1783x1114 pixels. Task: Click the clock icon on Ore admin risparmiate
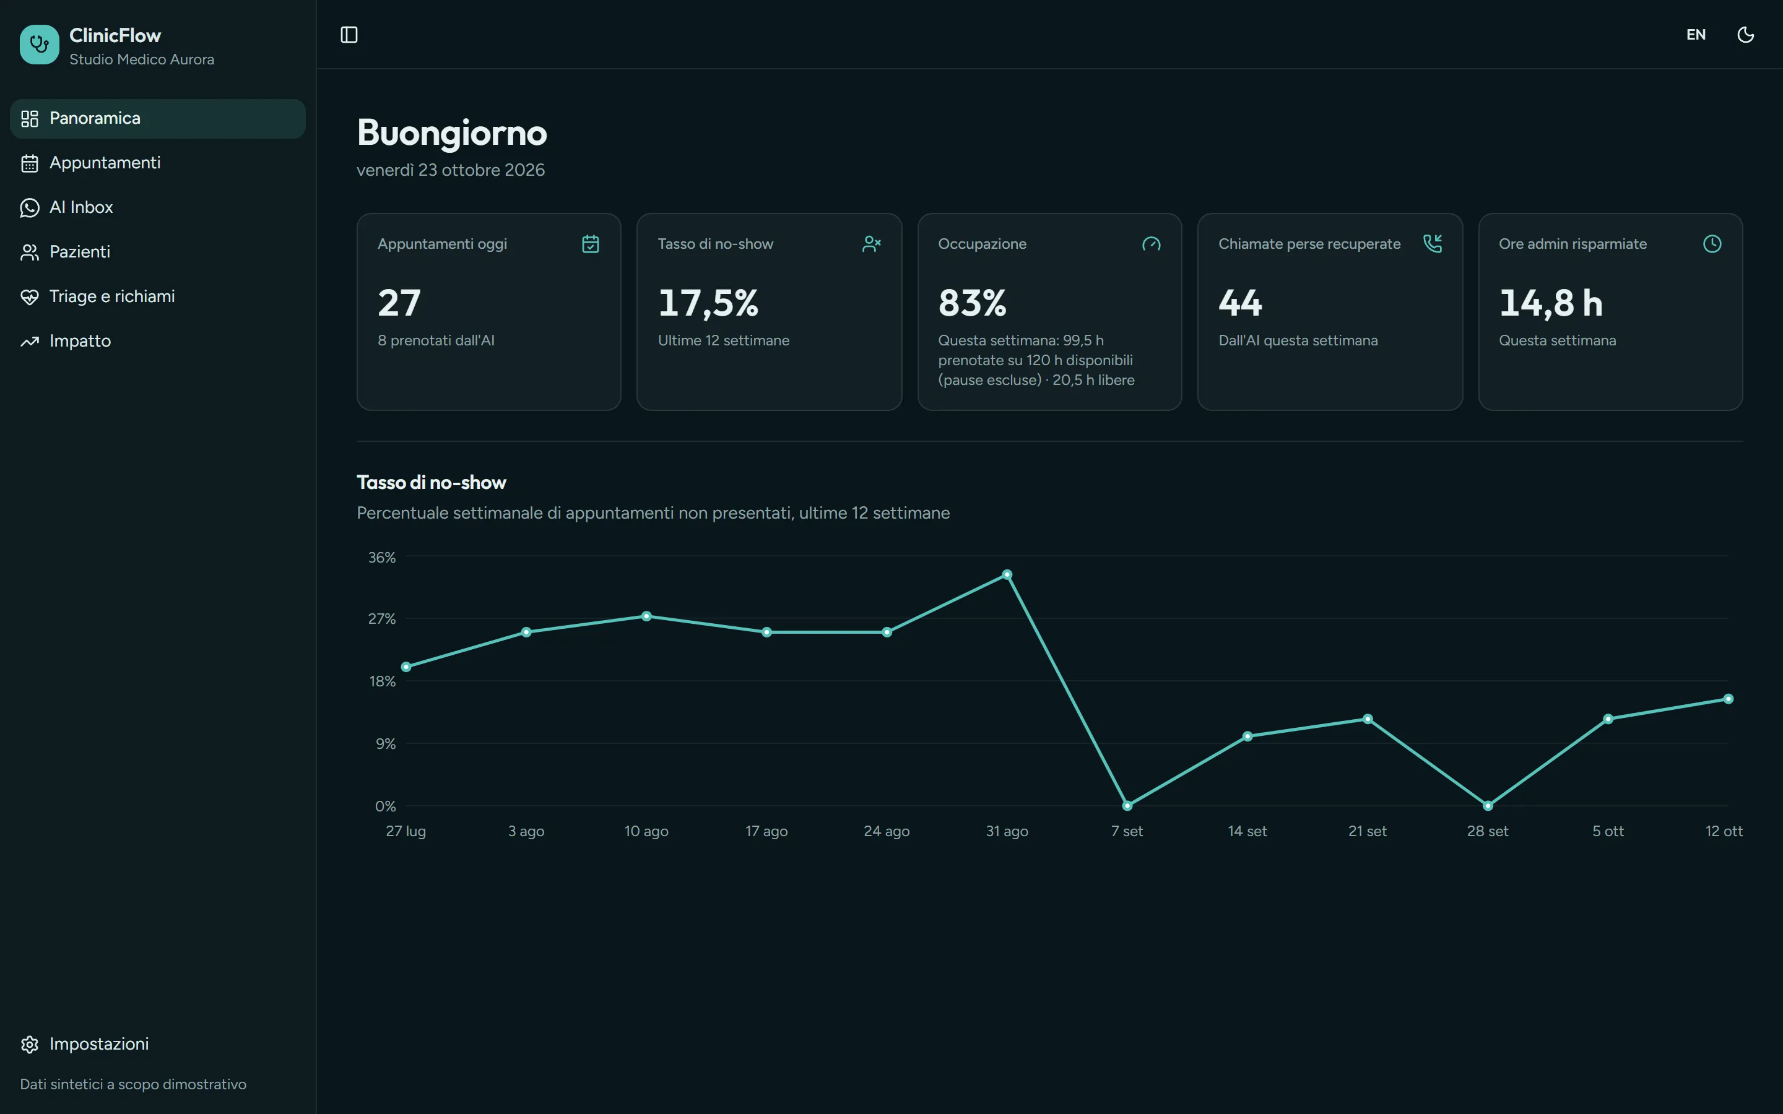1712,244
